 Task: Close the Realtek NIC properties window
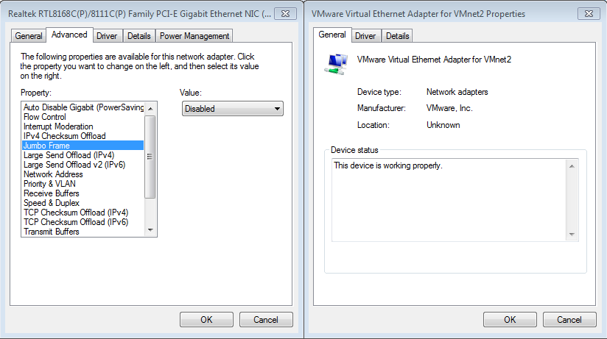click(285, 13)
